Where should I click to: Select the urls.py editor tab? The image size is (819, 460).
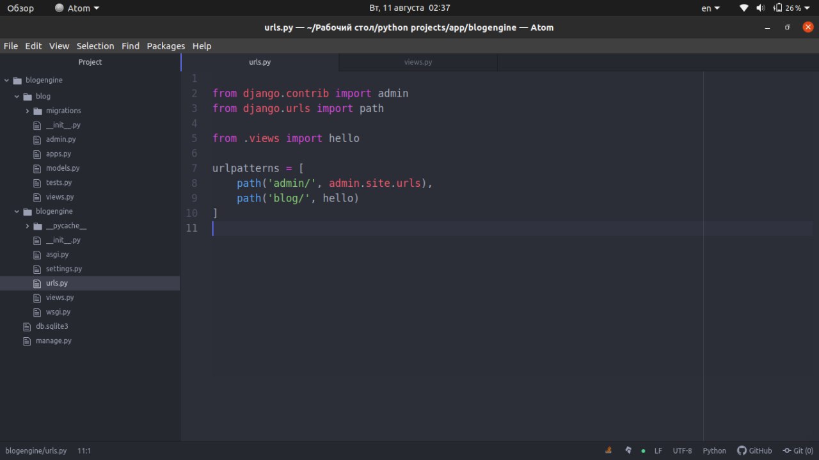pyautogui.click(x=260, y=62)
